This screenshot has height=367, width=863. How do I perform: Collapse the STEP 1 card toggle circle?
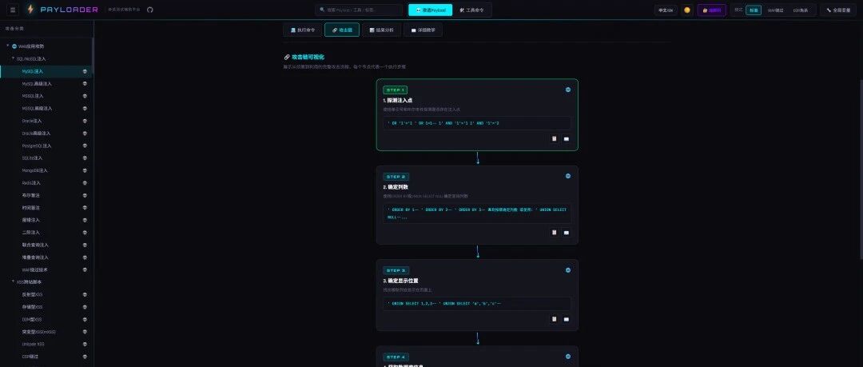[x=568, y=90]
